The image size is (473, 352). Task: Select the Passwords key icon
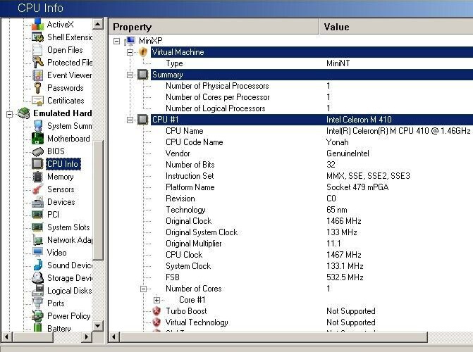click(x=37, y=88)
